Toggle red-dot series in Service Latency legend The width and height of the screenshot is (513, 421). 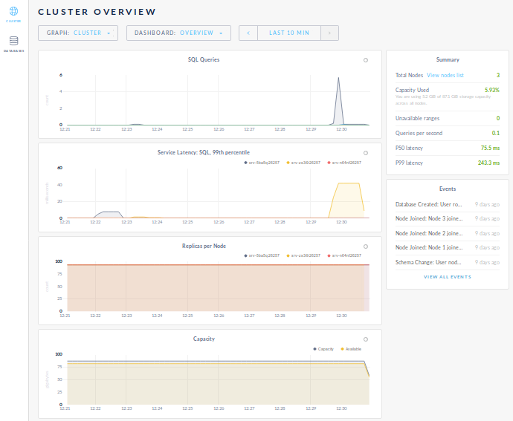(x=344, y=163)
